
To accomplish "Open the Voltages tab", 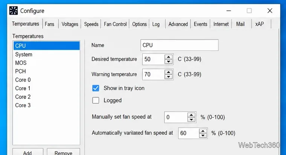I will click(70, 24).
